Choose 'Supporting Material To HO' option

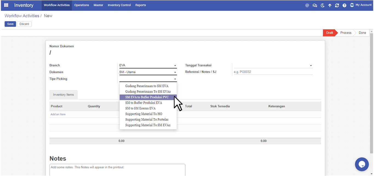[x=144, y=114]
